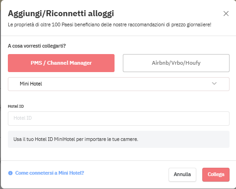Image resolution: width=236 pixels, height=189 pixels.
Task: Click the blue info icon beside help link
Action: point(10,173)
